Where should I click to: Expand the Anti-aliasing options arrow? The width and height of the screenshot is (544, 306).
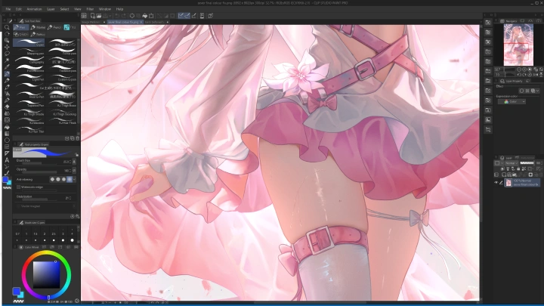[x=74, y=179]
